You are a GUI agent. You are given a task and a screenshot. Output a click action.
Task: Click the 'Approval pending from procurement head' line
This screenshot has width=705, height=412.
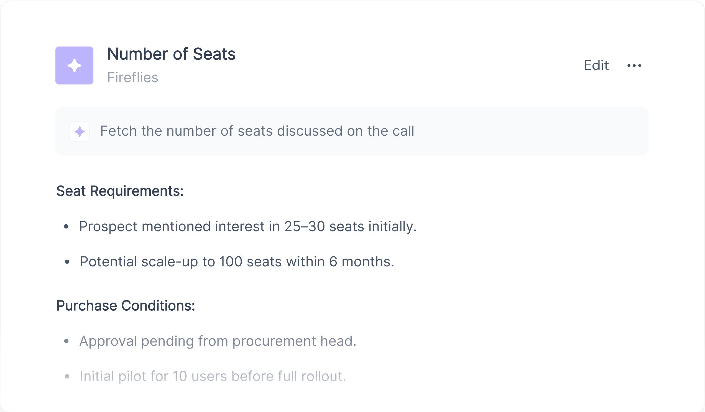[218, 341]
